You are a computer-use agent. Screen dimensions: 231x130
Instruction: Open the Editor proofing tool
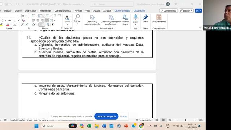click(x=145, y=19)
